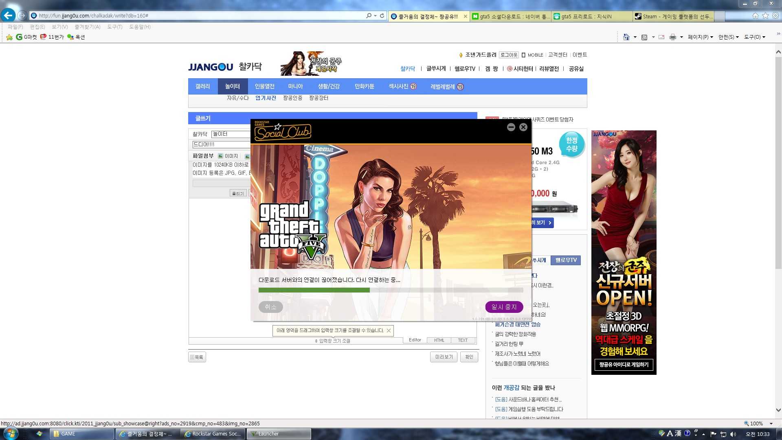Screen dimensions: 782x440
Task: Click the Print toolbar icon
Action: [673, 37]
